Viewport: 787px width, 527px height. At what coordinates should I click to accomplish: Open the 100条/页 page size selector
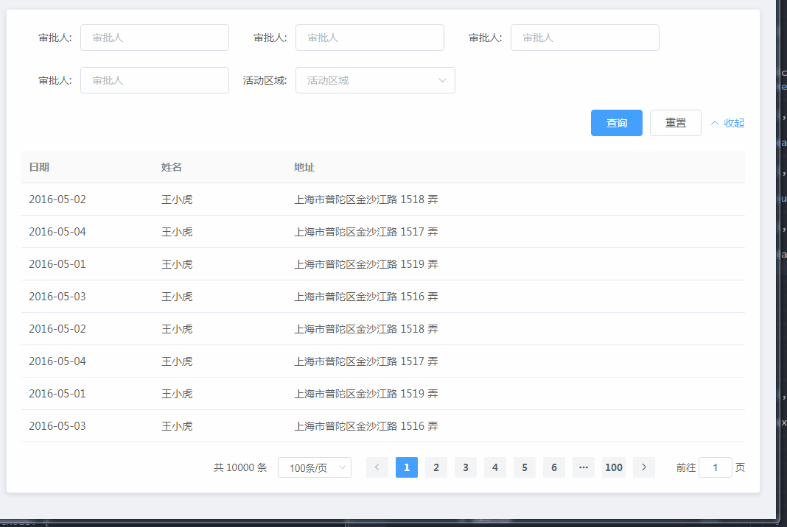click(x=315, y=467)
